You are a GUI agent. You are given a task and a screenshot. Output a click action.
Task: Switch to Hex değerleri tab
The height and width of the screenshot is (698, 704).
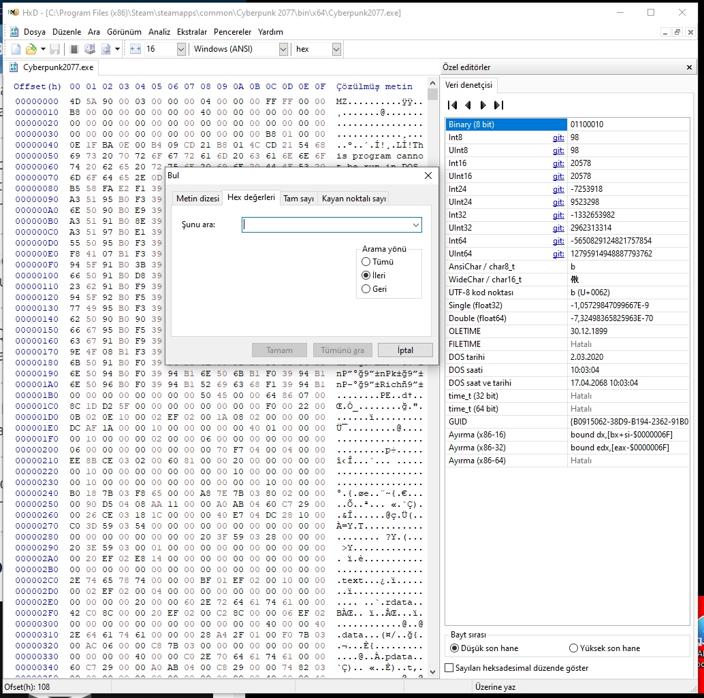(x=251, y=197)
